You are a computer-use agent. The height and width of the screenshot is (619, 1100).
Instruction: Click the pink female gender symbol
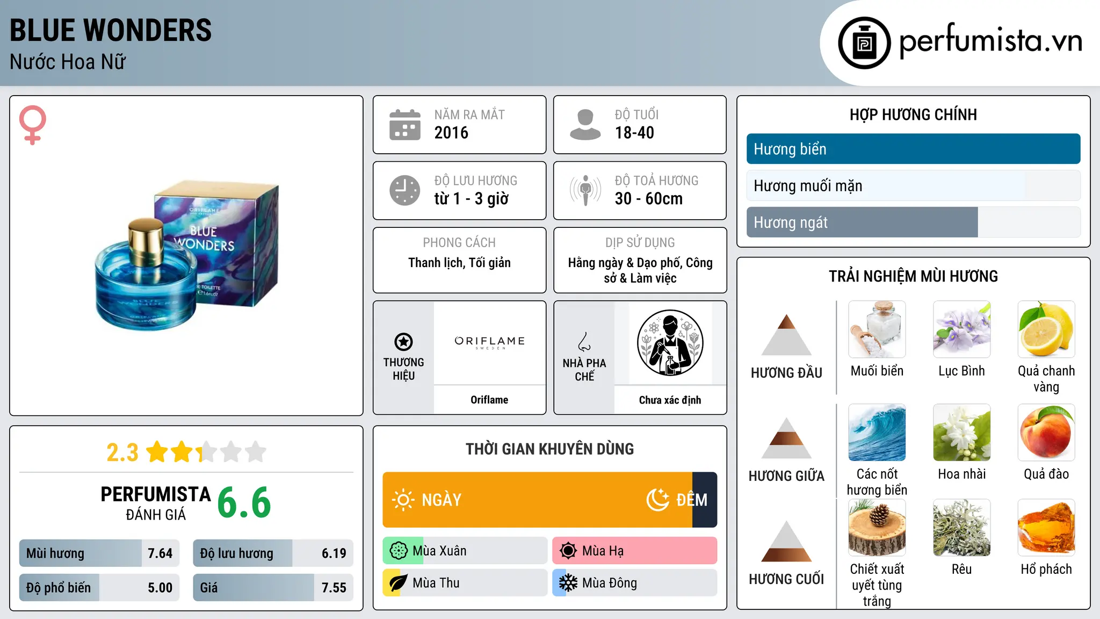point(33,125)
